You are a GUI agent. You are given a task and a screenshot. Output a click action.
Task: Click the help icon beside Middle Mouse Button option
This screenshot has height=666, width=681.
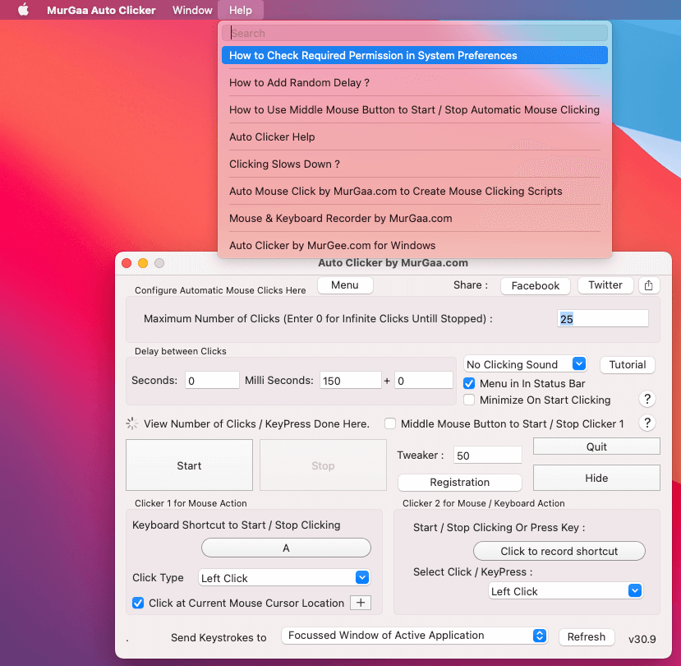click(647, 423)
